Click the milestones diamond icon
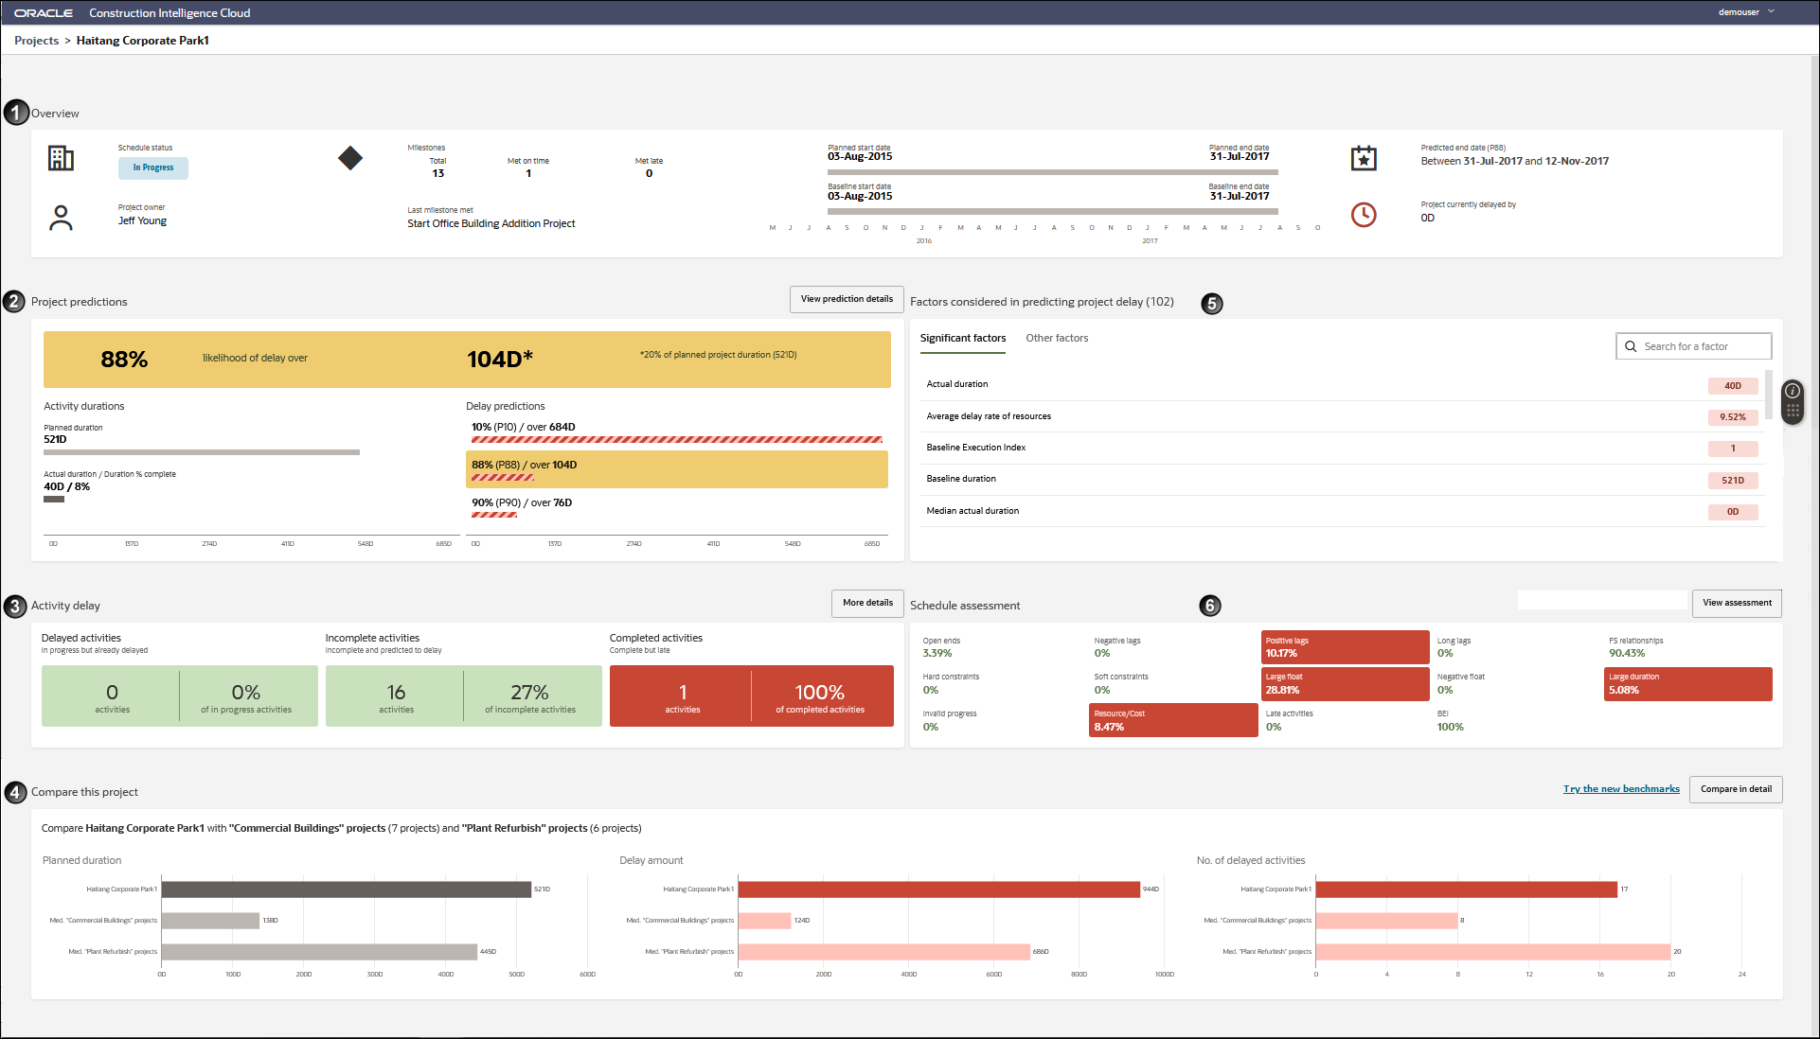Viewport: 1820px width, 1039px height. (x=350, y=159)
